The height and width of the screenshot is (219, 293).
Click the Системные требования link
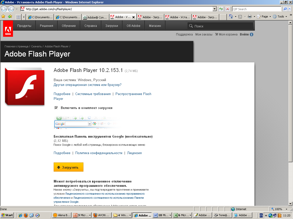point(93,94)
